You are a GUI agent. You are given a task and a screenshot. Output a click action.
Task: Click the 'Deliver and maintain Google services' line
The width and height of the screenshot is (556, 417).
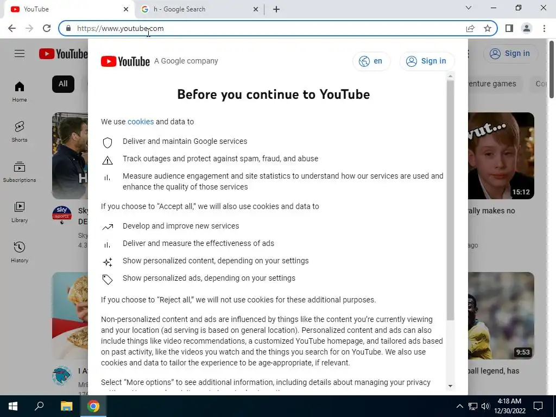(x=185, y=141)
